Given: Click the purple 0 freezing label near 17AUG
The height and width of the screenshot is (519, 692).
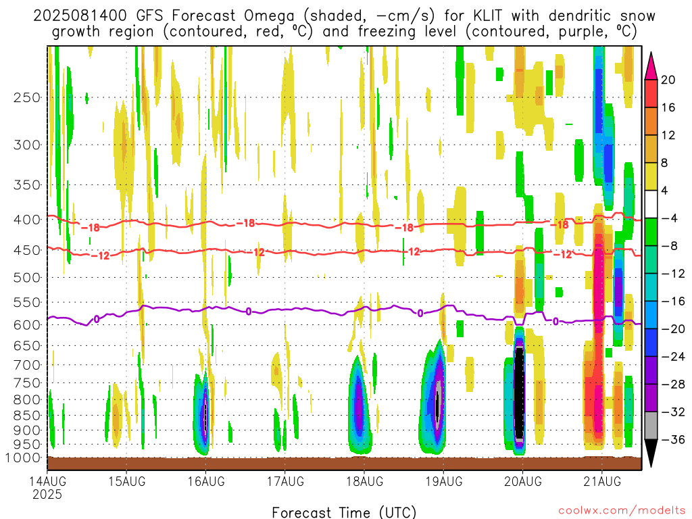Looking at the screenshot, I should pos(249,312).
